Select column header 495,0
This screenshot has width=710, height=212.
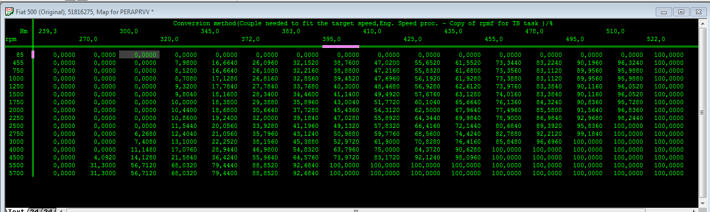pyautogui.click(x=575, y=39)
